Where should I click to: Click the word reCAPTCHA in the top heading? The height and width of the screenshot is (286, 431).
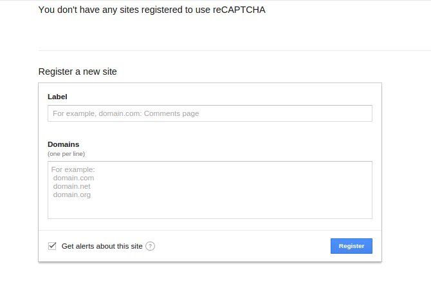(x=239, y=10)
